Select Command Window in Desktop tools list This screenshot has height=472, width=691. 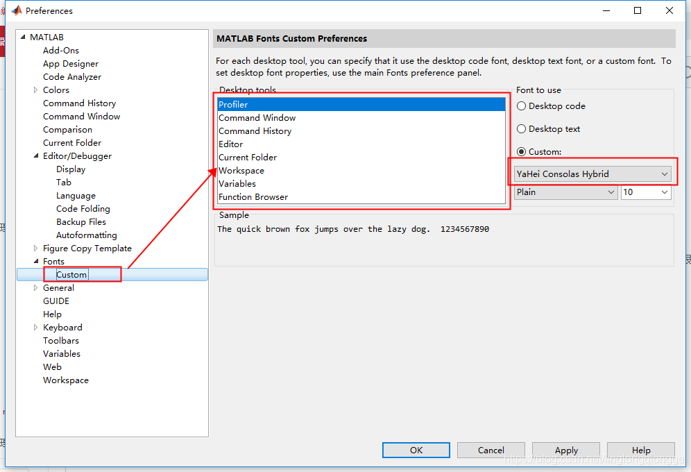(x=361, y=118)
